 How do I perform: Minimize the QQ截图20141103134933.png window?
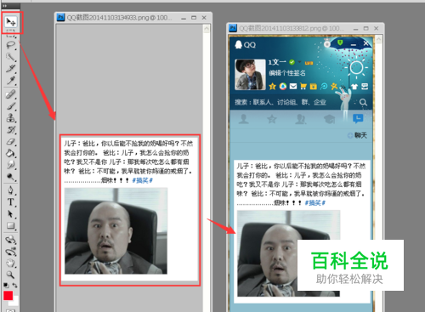pos(184,18)
